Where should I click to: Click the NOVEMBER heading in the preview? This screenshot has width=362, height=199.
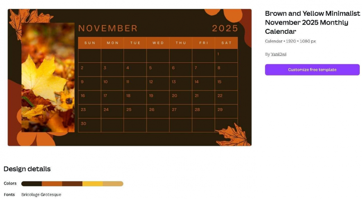108,28
